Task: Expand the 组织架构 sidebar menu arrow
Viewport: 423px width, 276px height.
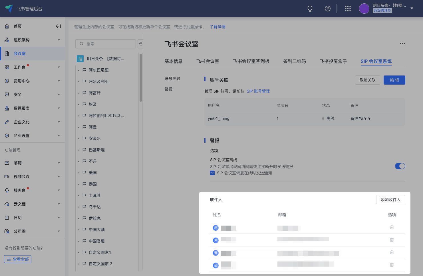Action: [59, 40]
